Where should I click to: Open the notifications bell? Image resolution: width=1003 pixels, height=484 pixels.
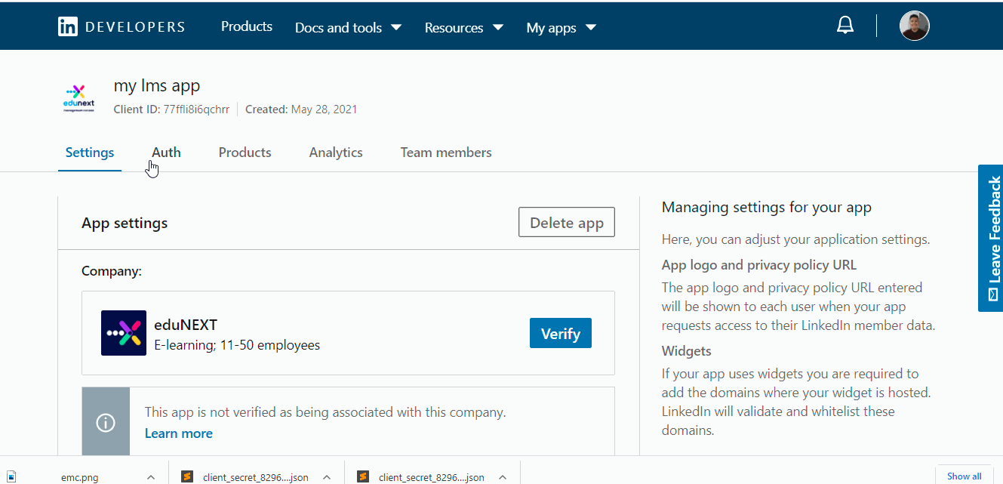click(845, 26)
